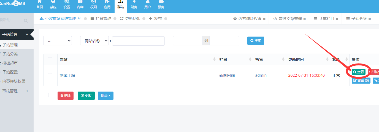Click the end date input after 到
The image size is (379, 132).
click(x=224, y=41)
